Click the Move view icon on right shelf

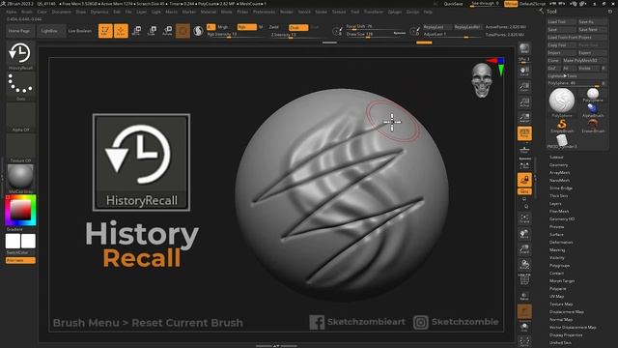tap(524, 234)
